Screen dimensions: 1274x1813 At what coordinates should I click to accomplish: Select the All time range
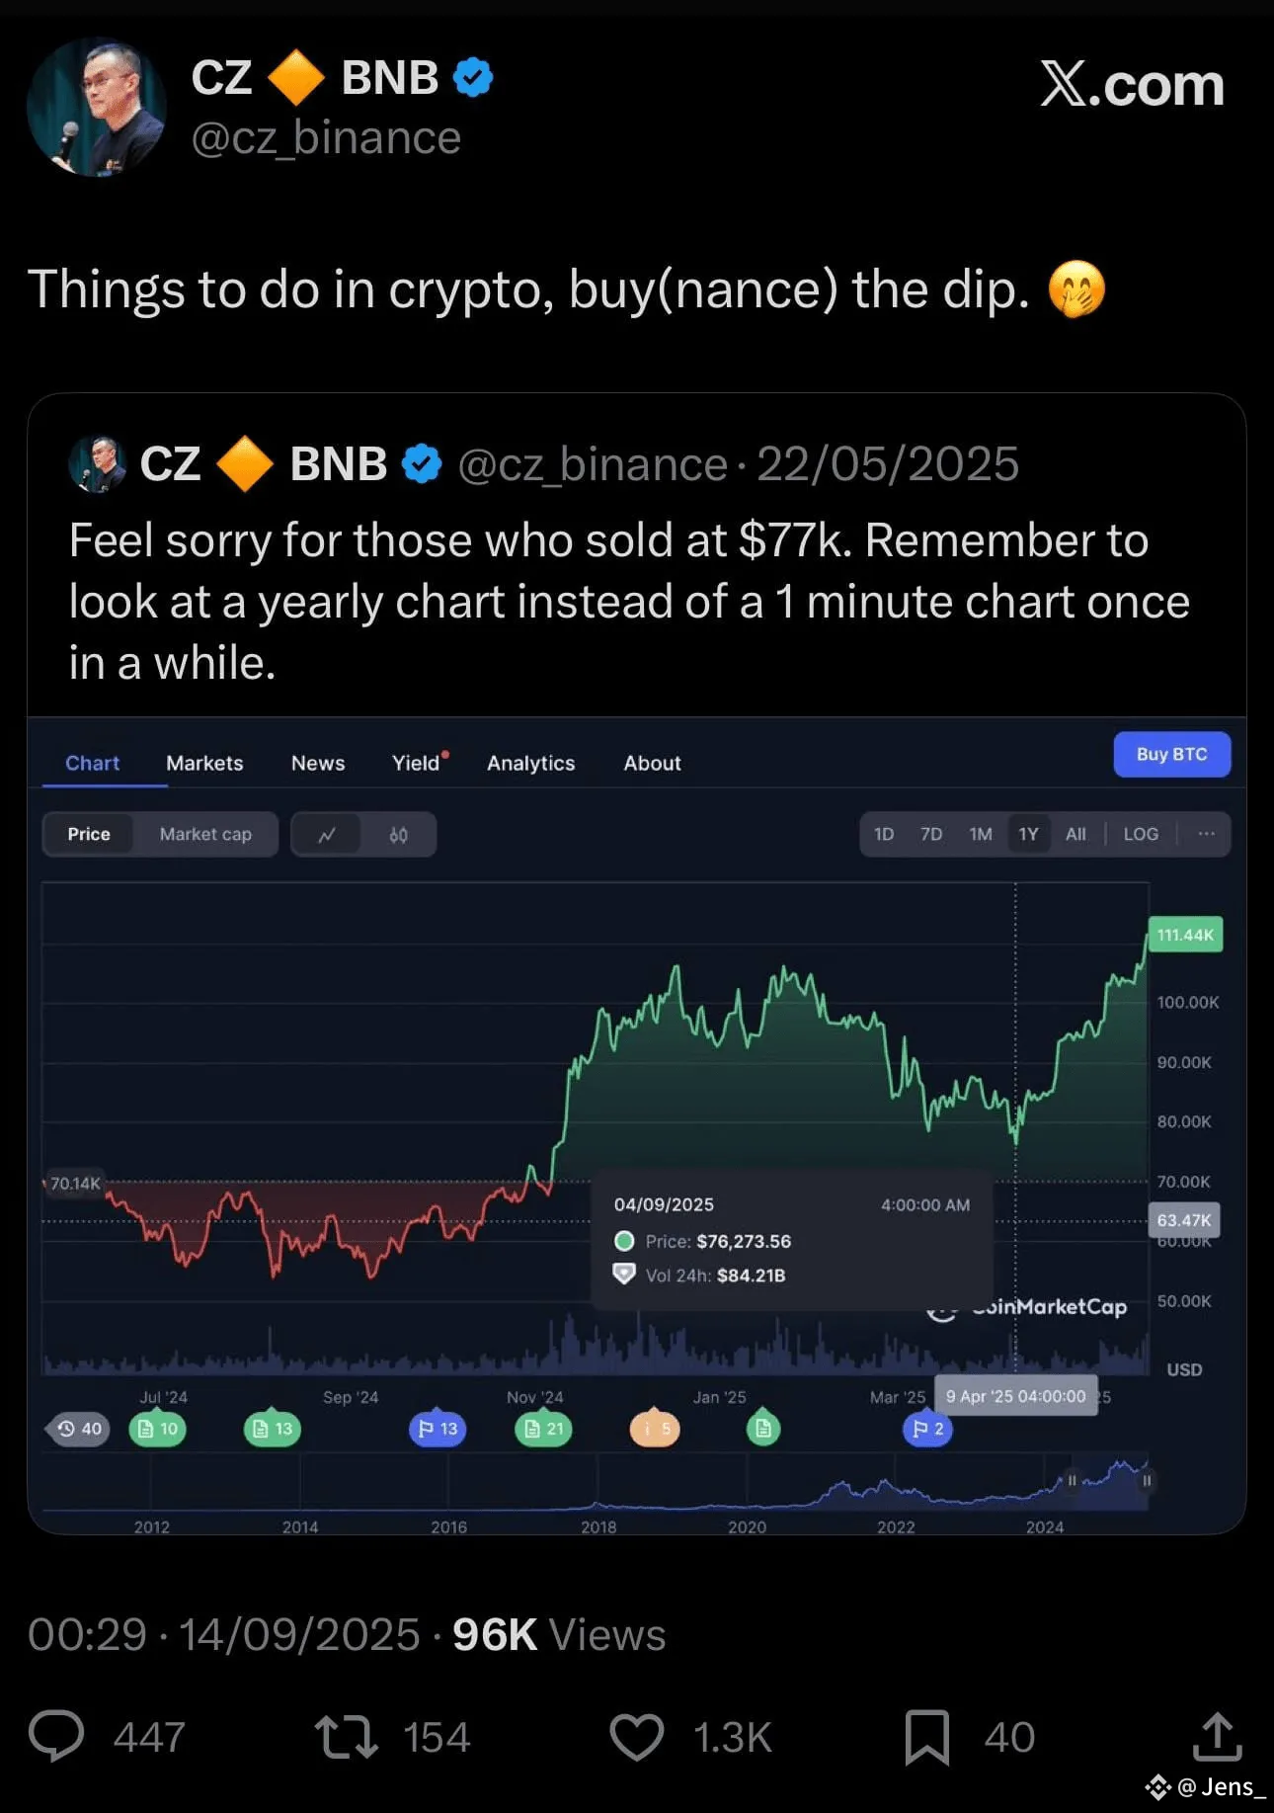(x=1075, y=834)
